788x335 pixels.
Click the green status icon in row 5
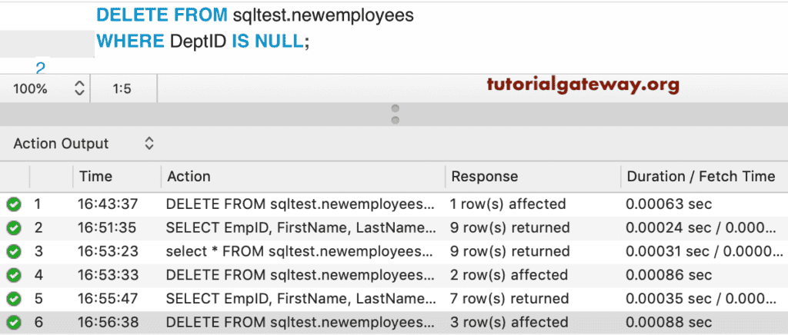pos(13,299)
